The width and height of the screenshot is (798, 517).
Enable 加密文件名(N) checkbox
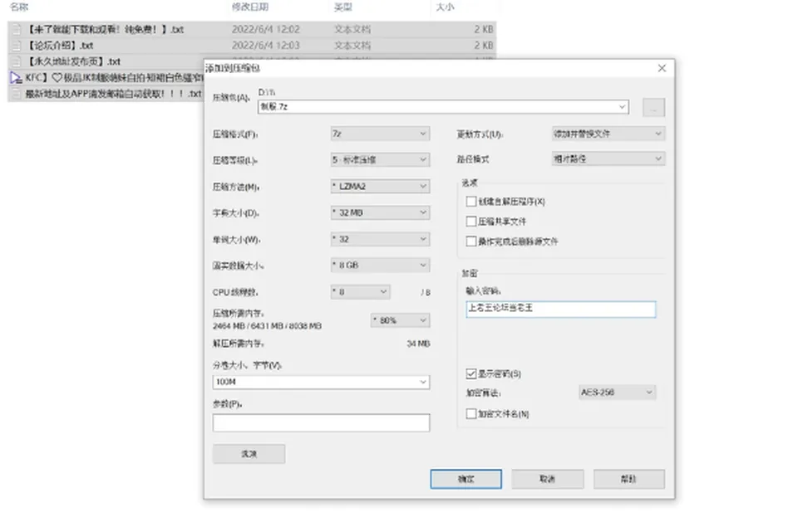[x=471, y=414]
